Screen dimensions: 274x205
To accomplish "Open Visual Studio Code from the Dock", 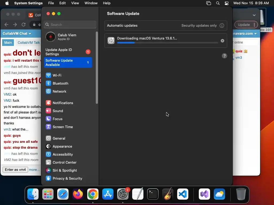I will 183,194.
